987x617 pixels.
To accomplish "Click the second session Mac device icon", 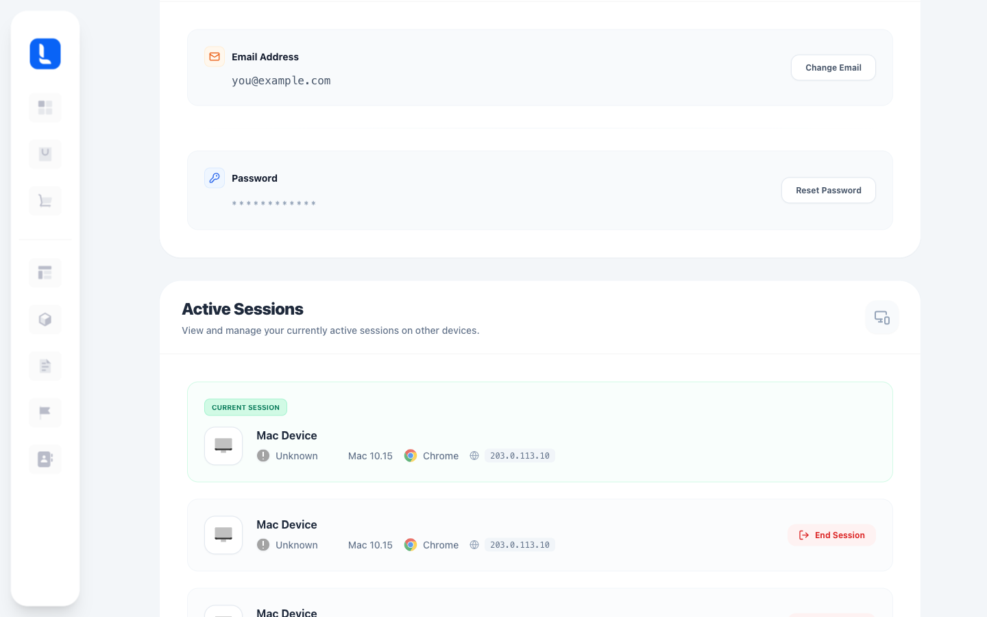I will pos(223,535).
